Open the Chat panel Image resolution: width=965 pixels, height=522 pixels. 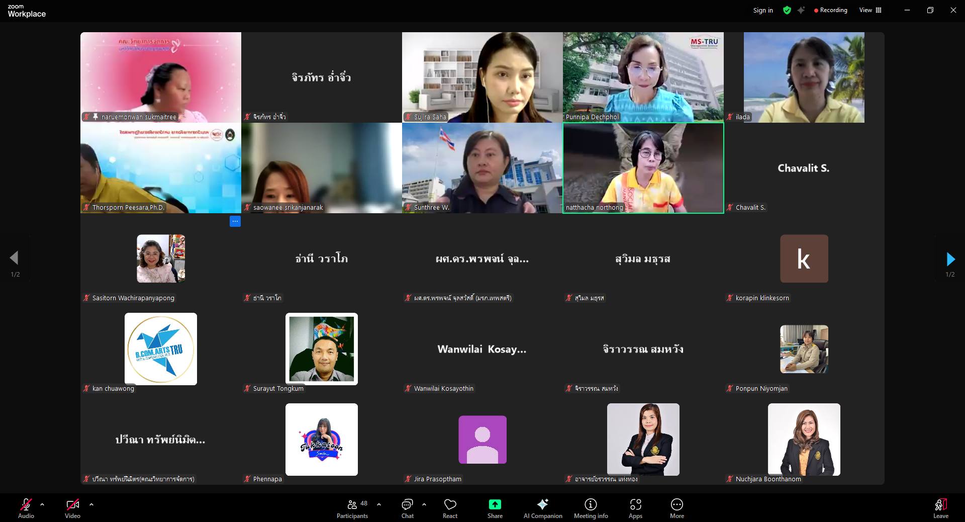click(407, 507)
